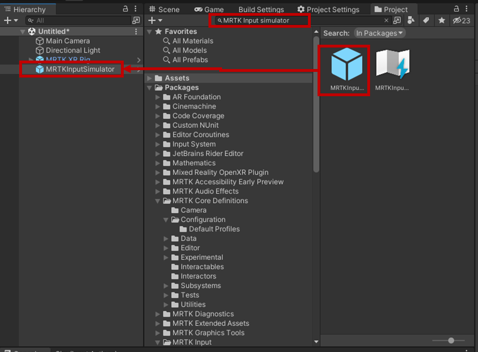This screenshot has width=478, height=352.
Task: Expand the Subsystems folder
Action: [166, 286]
